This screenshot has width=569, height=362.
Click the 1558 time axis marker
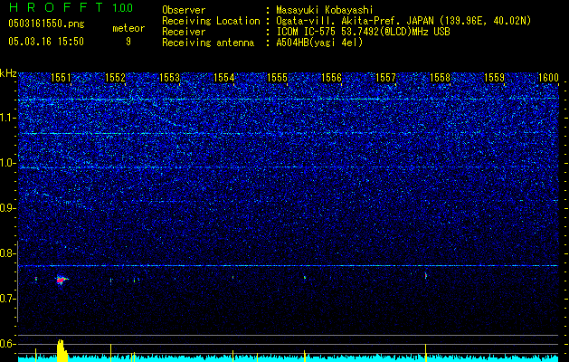[x=440, y=78]
